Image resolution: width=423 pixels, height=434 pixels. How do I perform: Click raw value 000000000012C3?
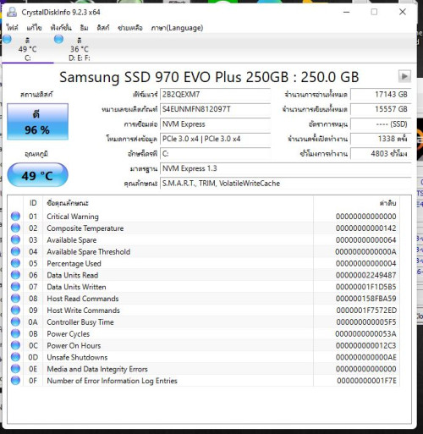point(365,345)
